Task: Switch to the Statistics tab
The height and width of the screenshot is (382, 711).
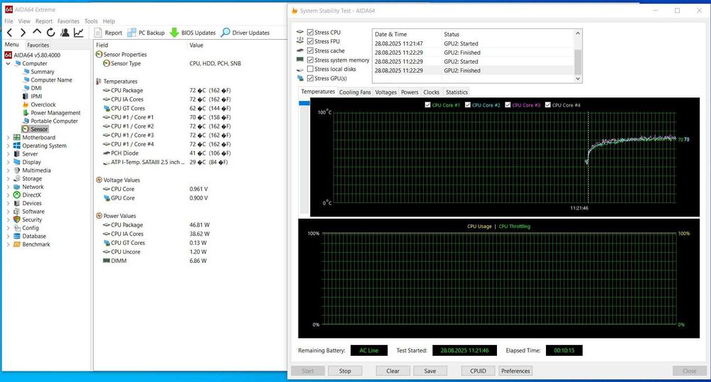Action: 456,92
